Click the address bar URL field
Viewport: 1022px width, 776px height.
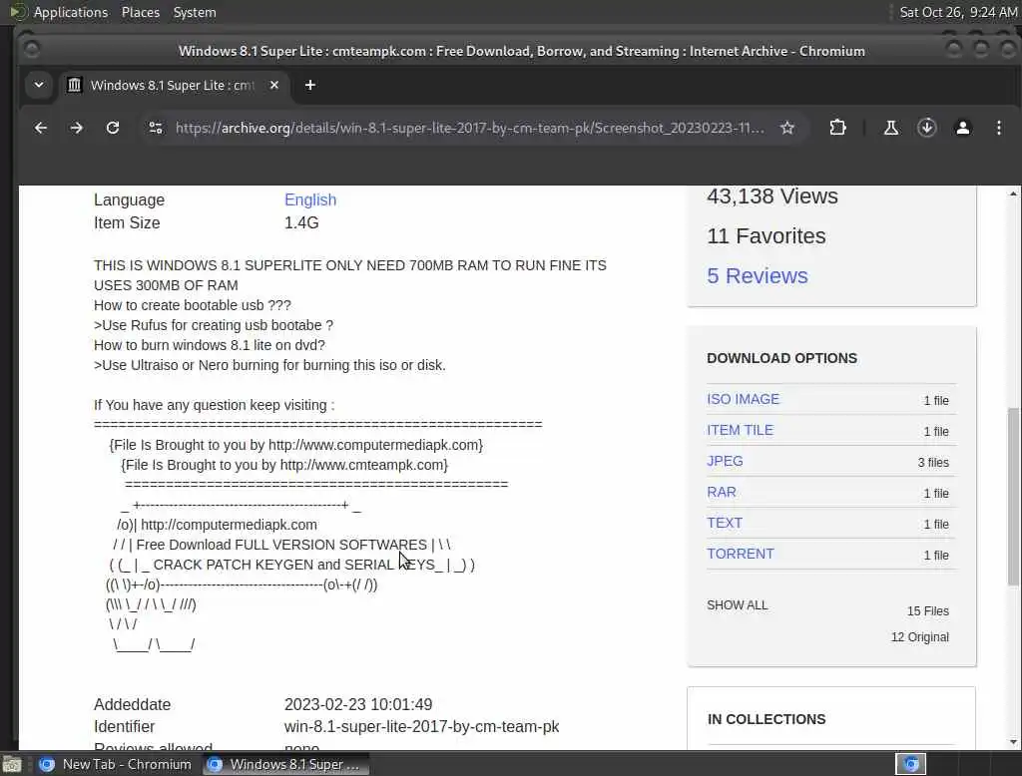click(469, 129)
